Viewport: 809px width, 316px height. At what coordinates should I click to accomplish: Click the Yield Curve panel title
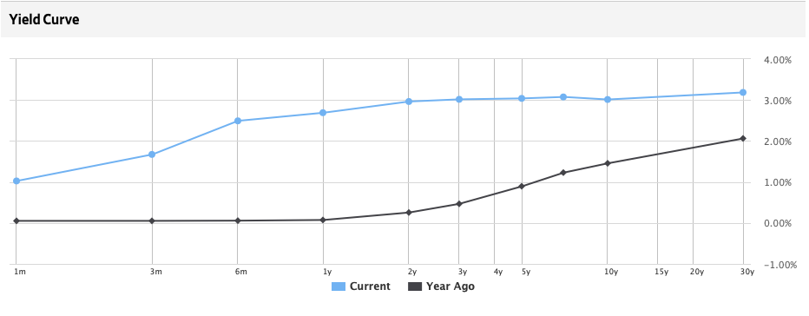pos(44,20)
